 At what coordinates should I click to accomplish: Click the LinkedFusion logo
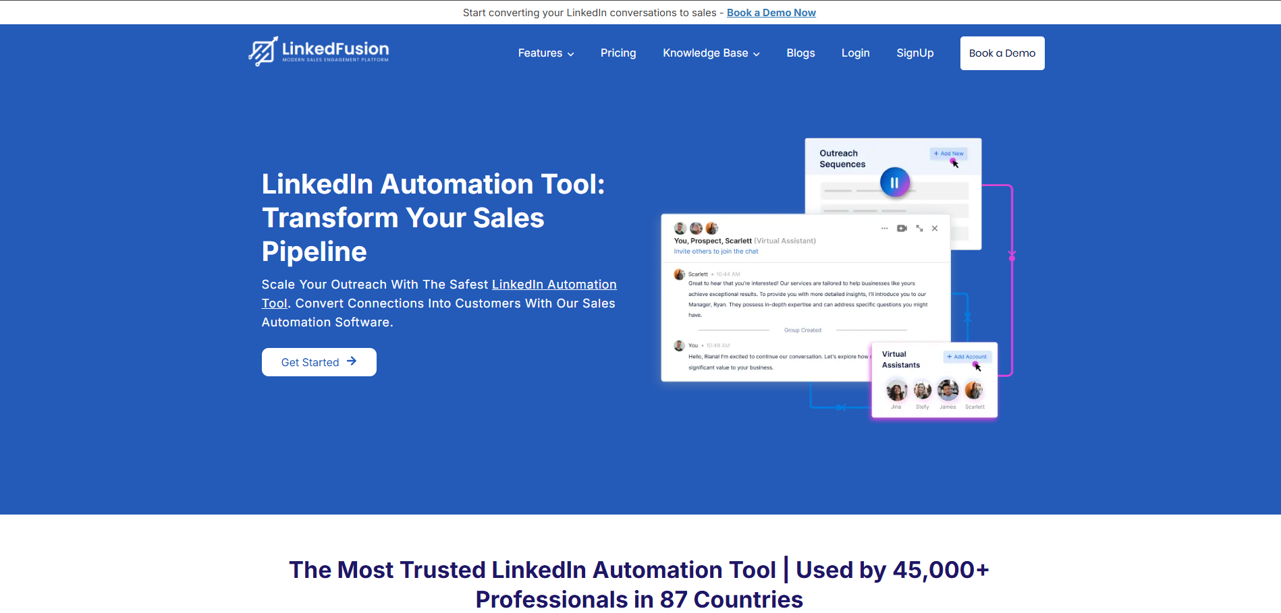[319, 51]
